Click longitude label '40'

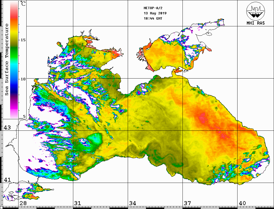pos(242,203)
